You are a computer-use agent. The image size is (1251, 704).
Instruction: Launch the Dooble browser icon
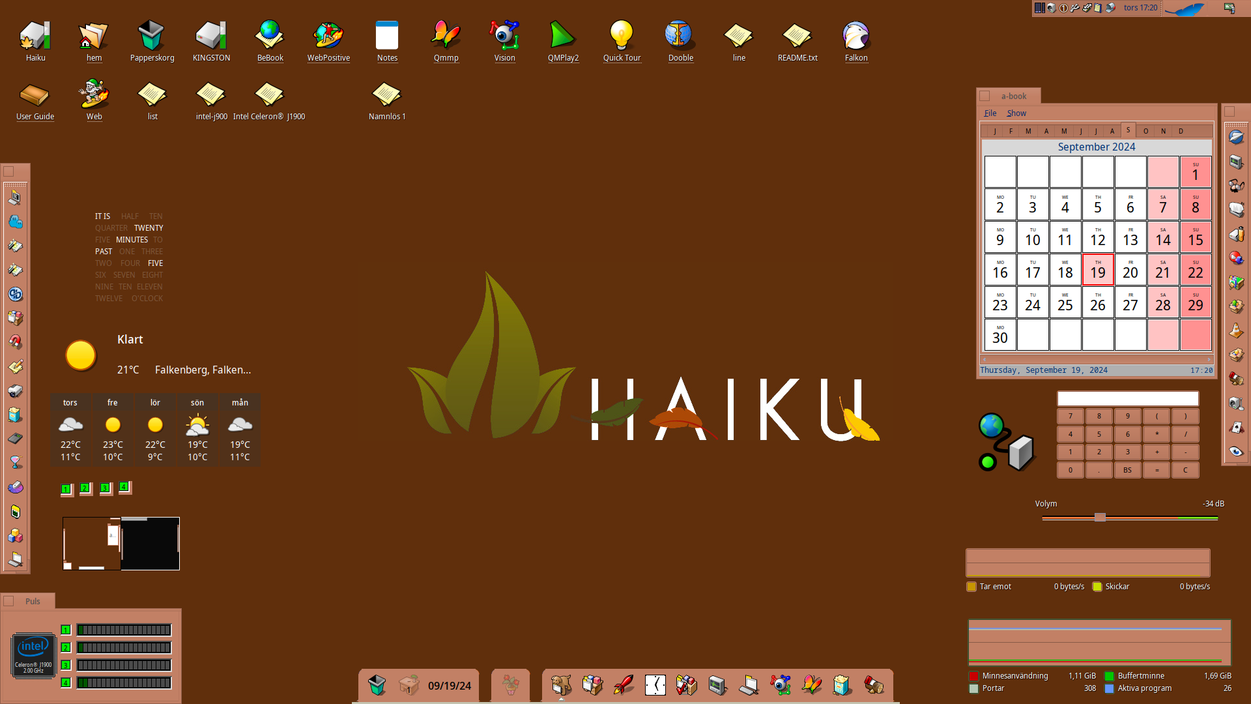click(680, 36)
